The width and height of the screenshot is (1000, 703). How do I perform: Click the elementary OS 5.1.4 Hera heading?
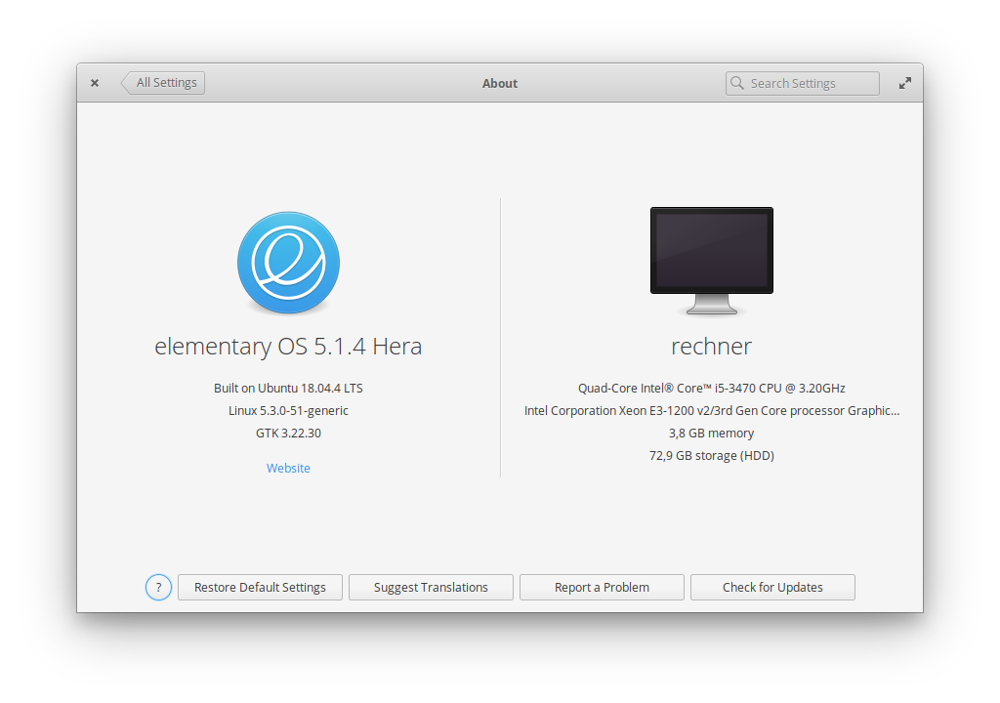tap(288, 347)
